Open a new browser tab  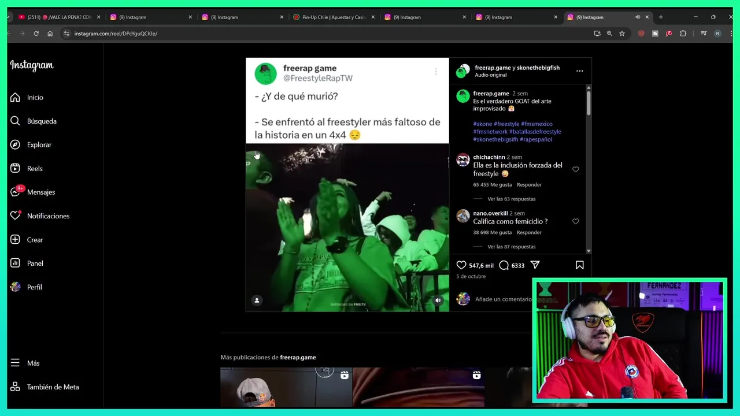tap(661, 17)
